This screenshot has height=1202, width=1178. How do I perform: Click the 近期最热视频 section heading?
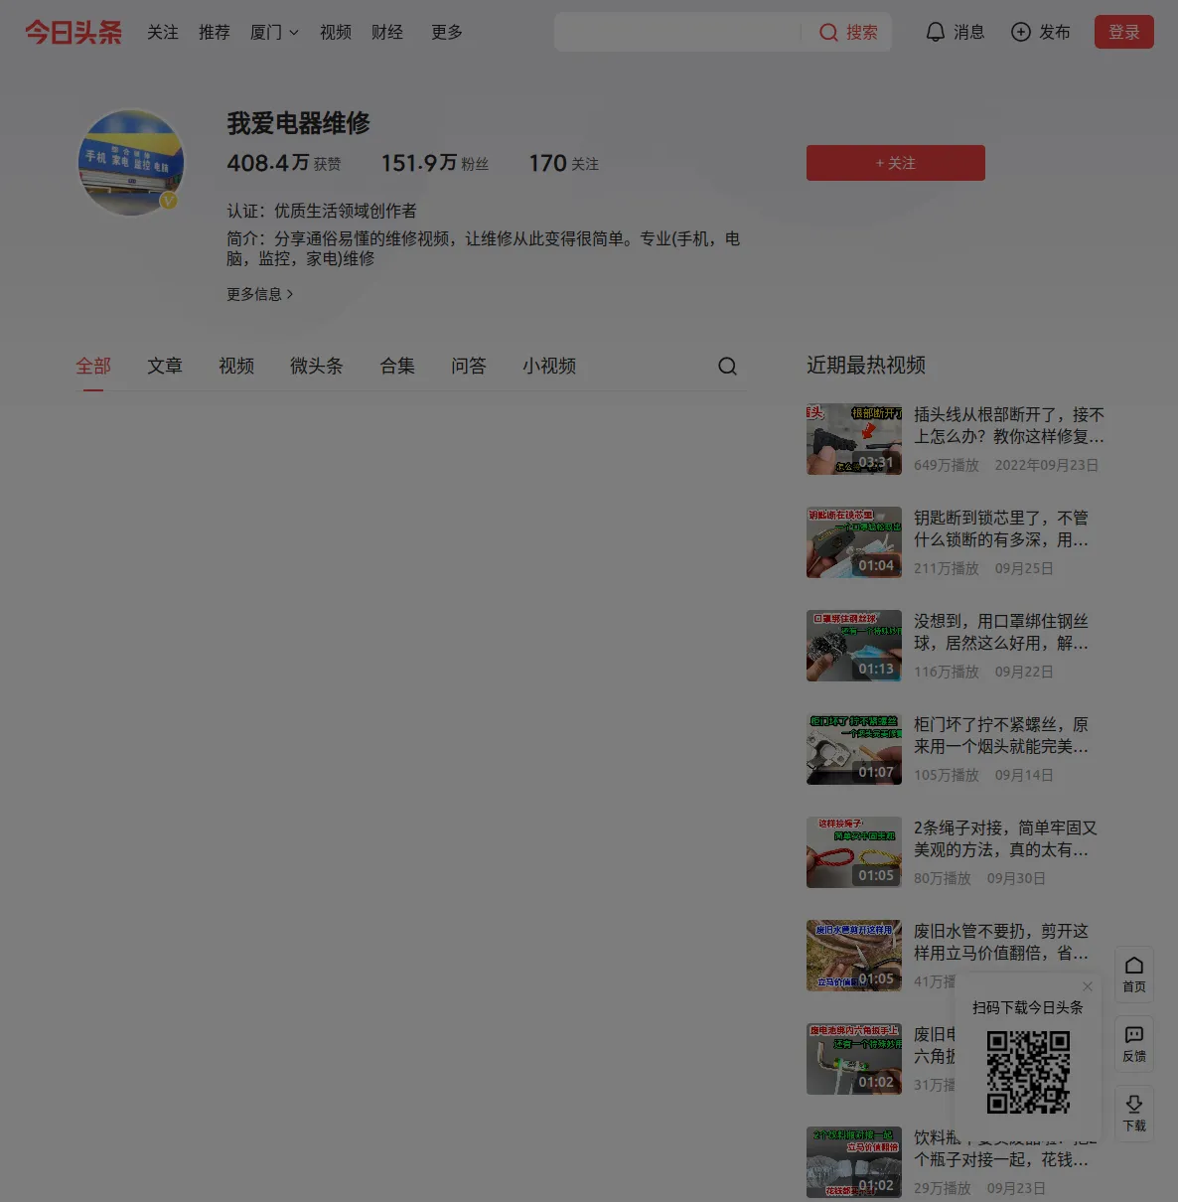pyautogui.click(x=866, y=366)
